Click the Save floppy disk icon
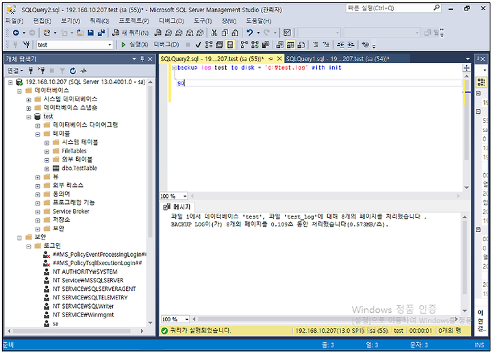 (90, 33)
